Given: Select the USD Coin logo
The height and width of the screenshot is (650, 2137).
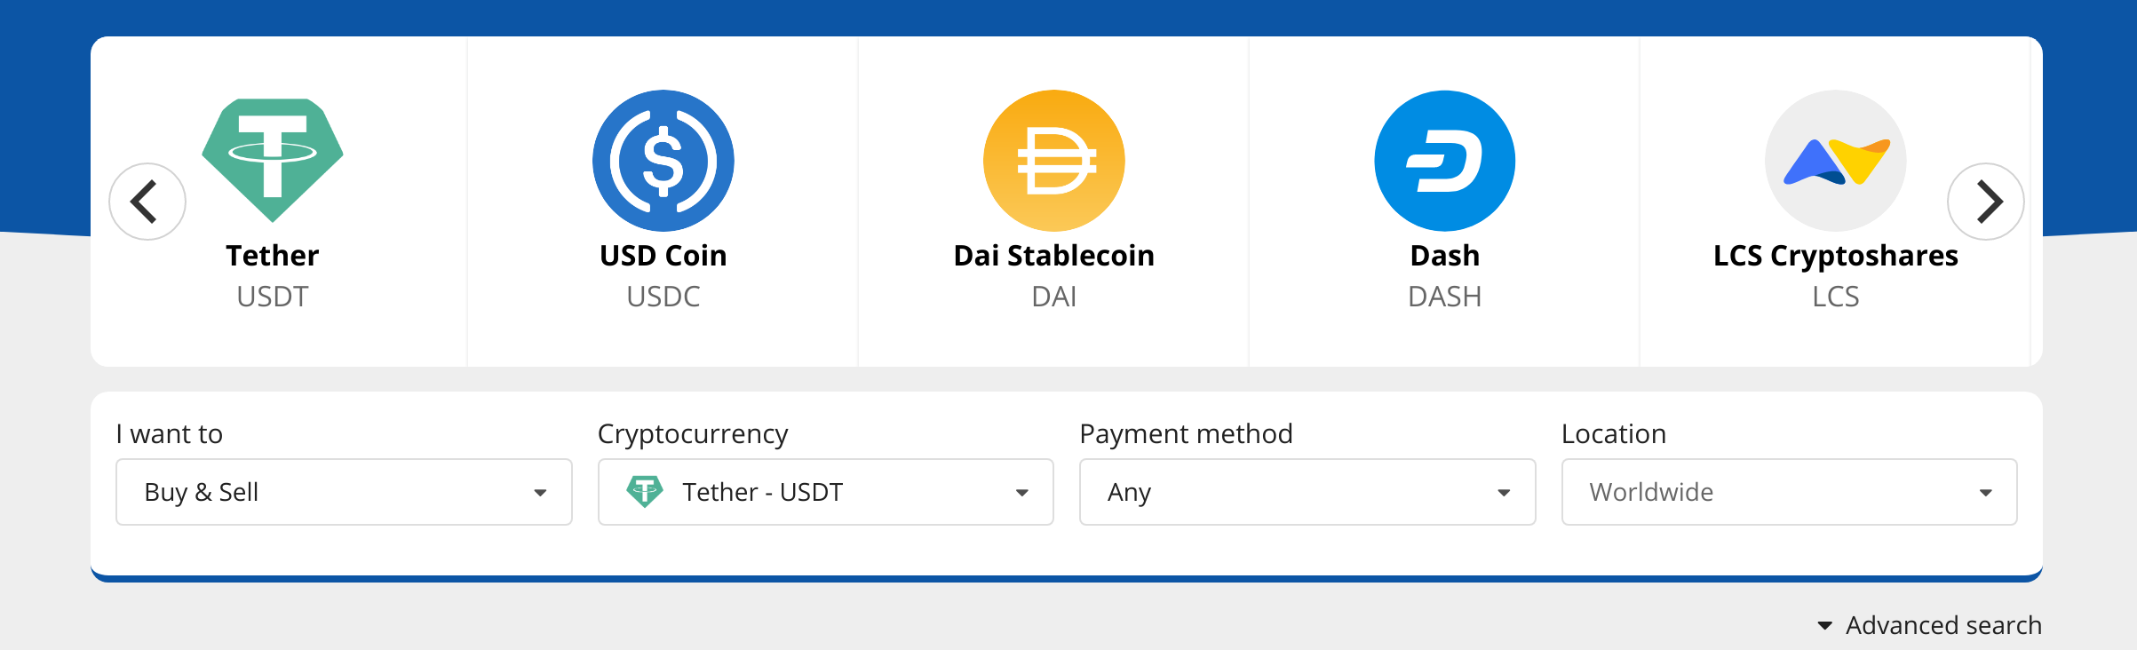Looking at the screenshot, I should 663,160.
